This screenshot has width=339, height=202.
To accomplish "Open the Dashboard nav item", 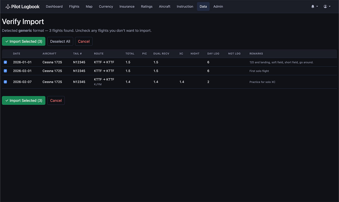I will click(x=54, y=7).
